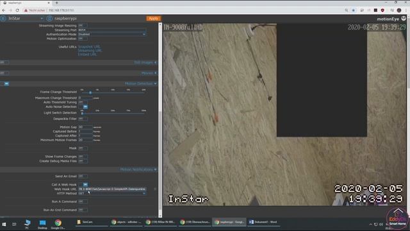Click the Minimum Motion Frames input field
The image size is (410, 231).
click(85, 140)
